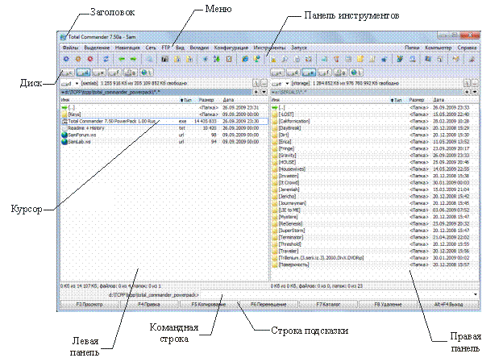This screenshot has height=362, width=503.
Task: Expand the command line history dropdown
Action: (475, 294)
